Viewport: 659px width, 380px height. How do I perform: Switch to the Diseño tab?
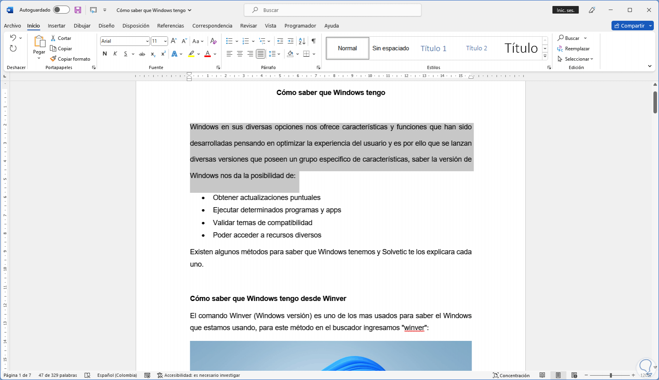[x=107, y=26]
